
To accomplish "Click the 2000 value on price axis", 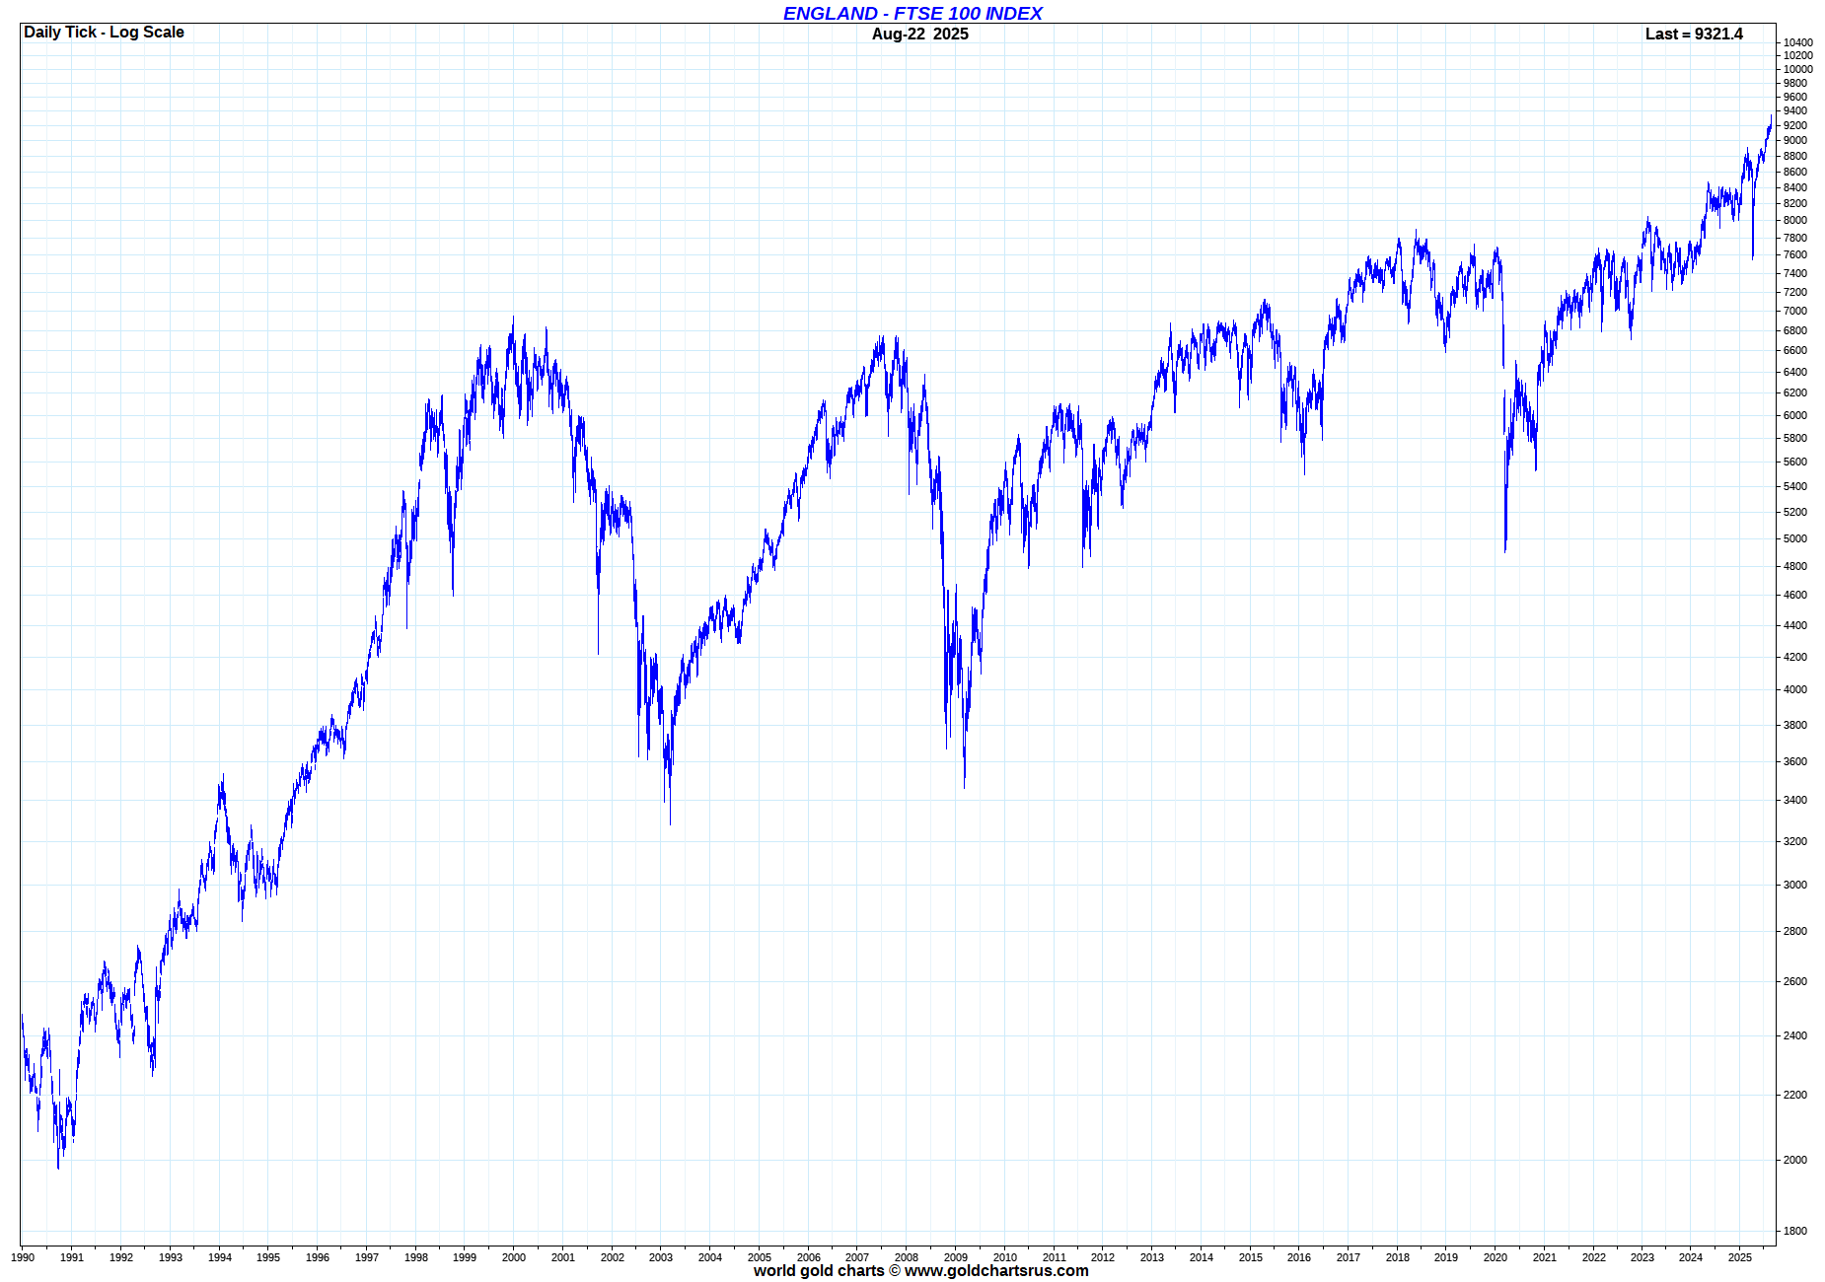I will (x=1795, y=1161).
